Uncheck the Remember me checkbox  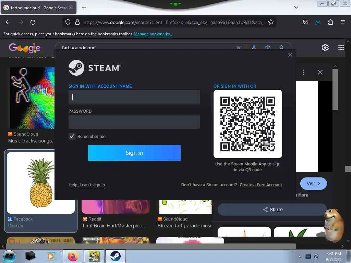[x=72, y=136]
